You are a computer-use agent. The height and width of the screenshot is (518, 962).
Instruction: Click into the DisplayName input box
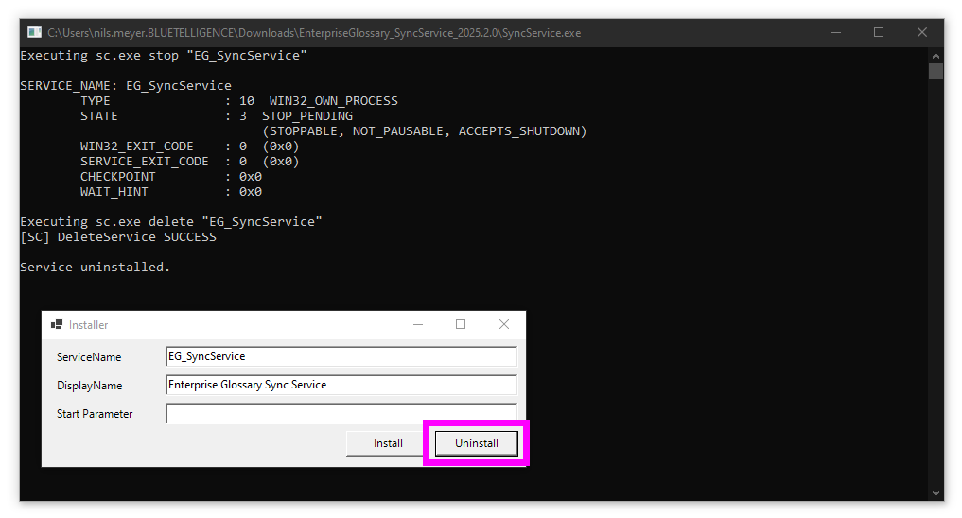tap(341, 385)
